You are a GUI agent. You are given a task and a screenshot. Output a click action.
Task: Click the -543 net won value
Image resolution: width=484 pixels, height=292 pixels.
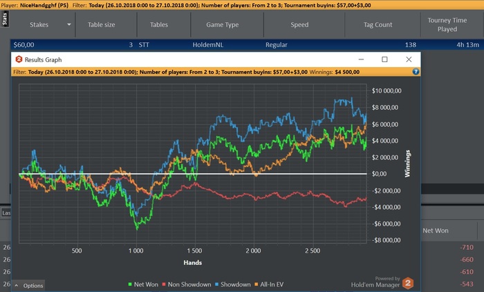pyautogui.click(x=467, y=284)
